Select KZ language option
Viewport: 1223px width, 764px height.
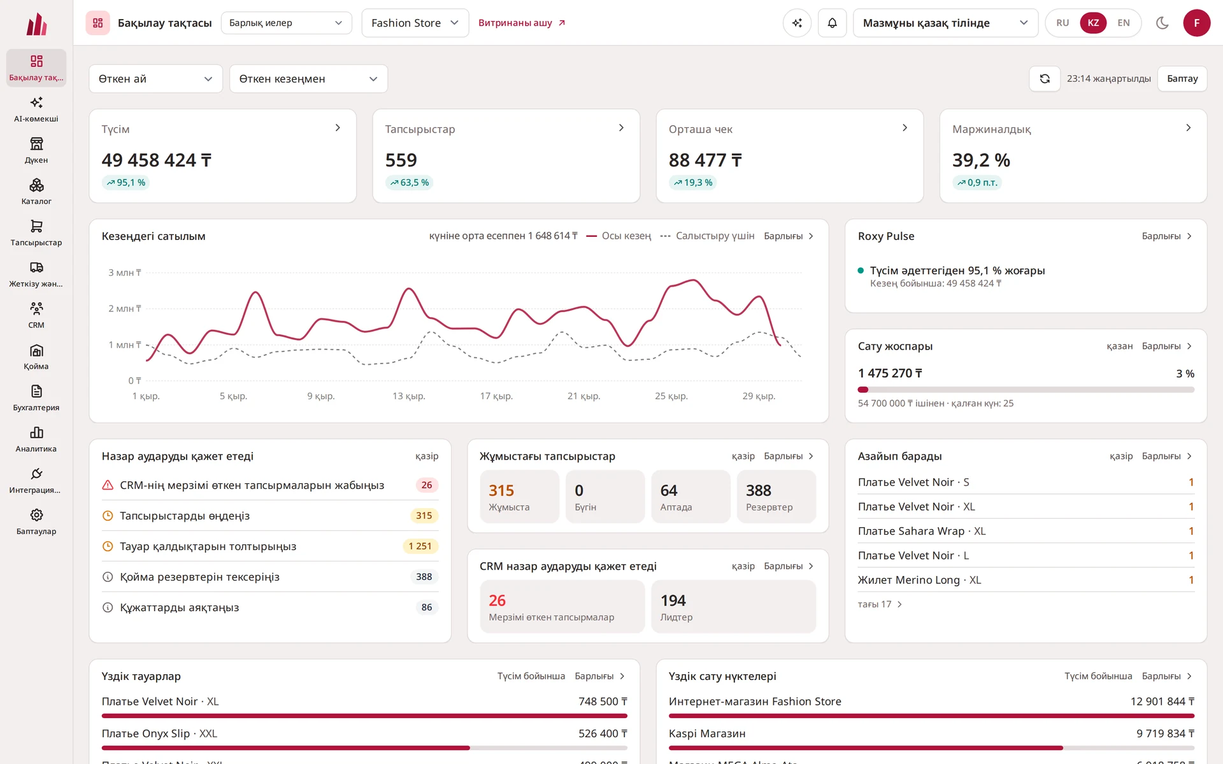click(x=1093, y=23)
